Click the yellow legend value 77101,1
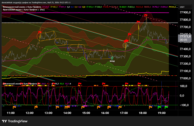 54,7
